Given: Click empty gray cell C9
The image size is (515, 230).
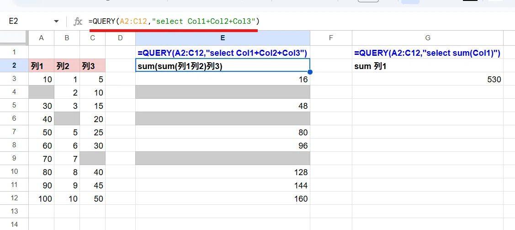Looking at the screenshot, I should click(93, 158).
